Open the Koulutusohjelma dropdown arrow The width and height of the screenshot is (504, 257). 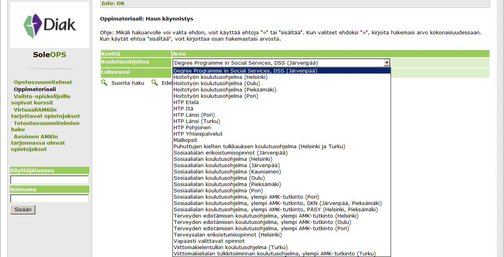tap(387, 63)
